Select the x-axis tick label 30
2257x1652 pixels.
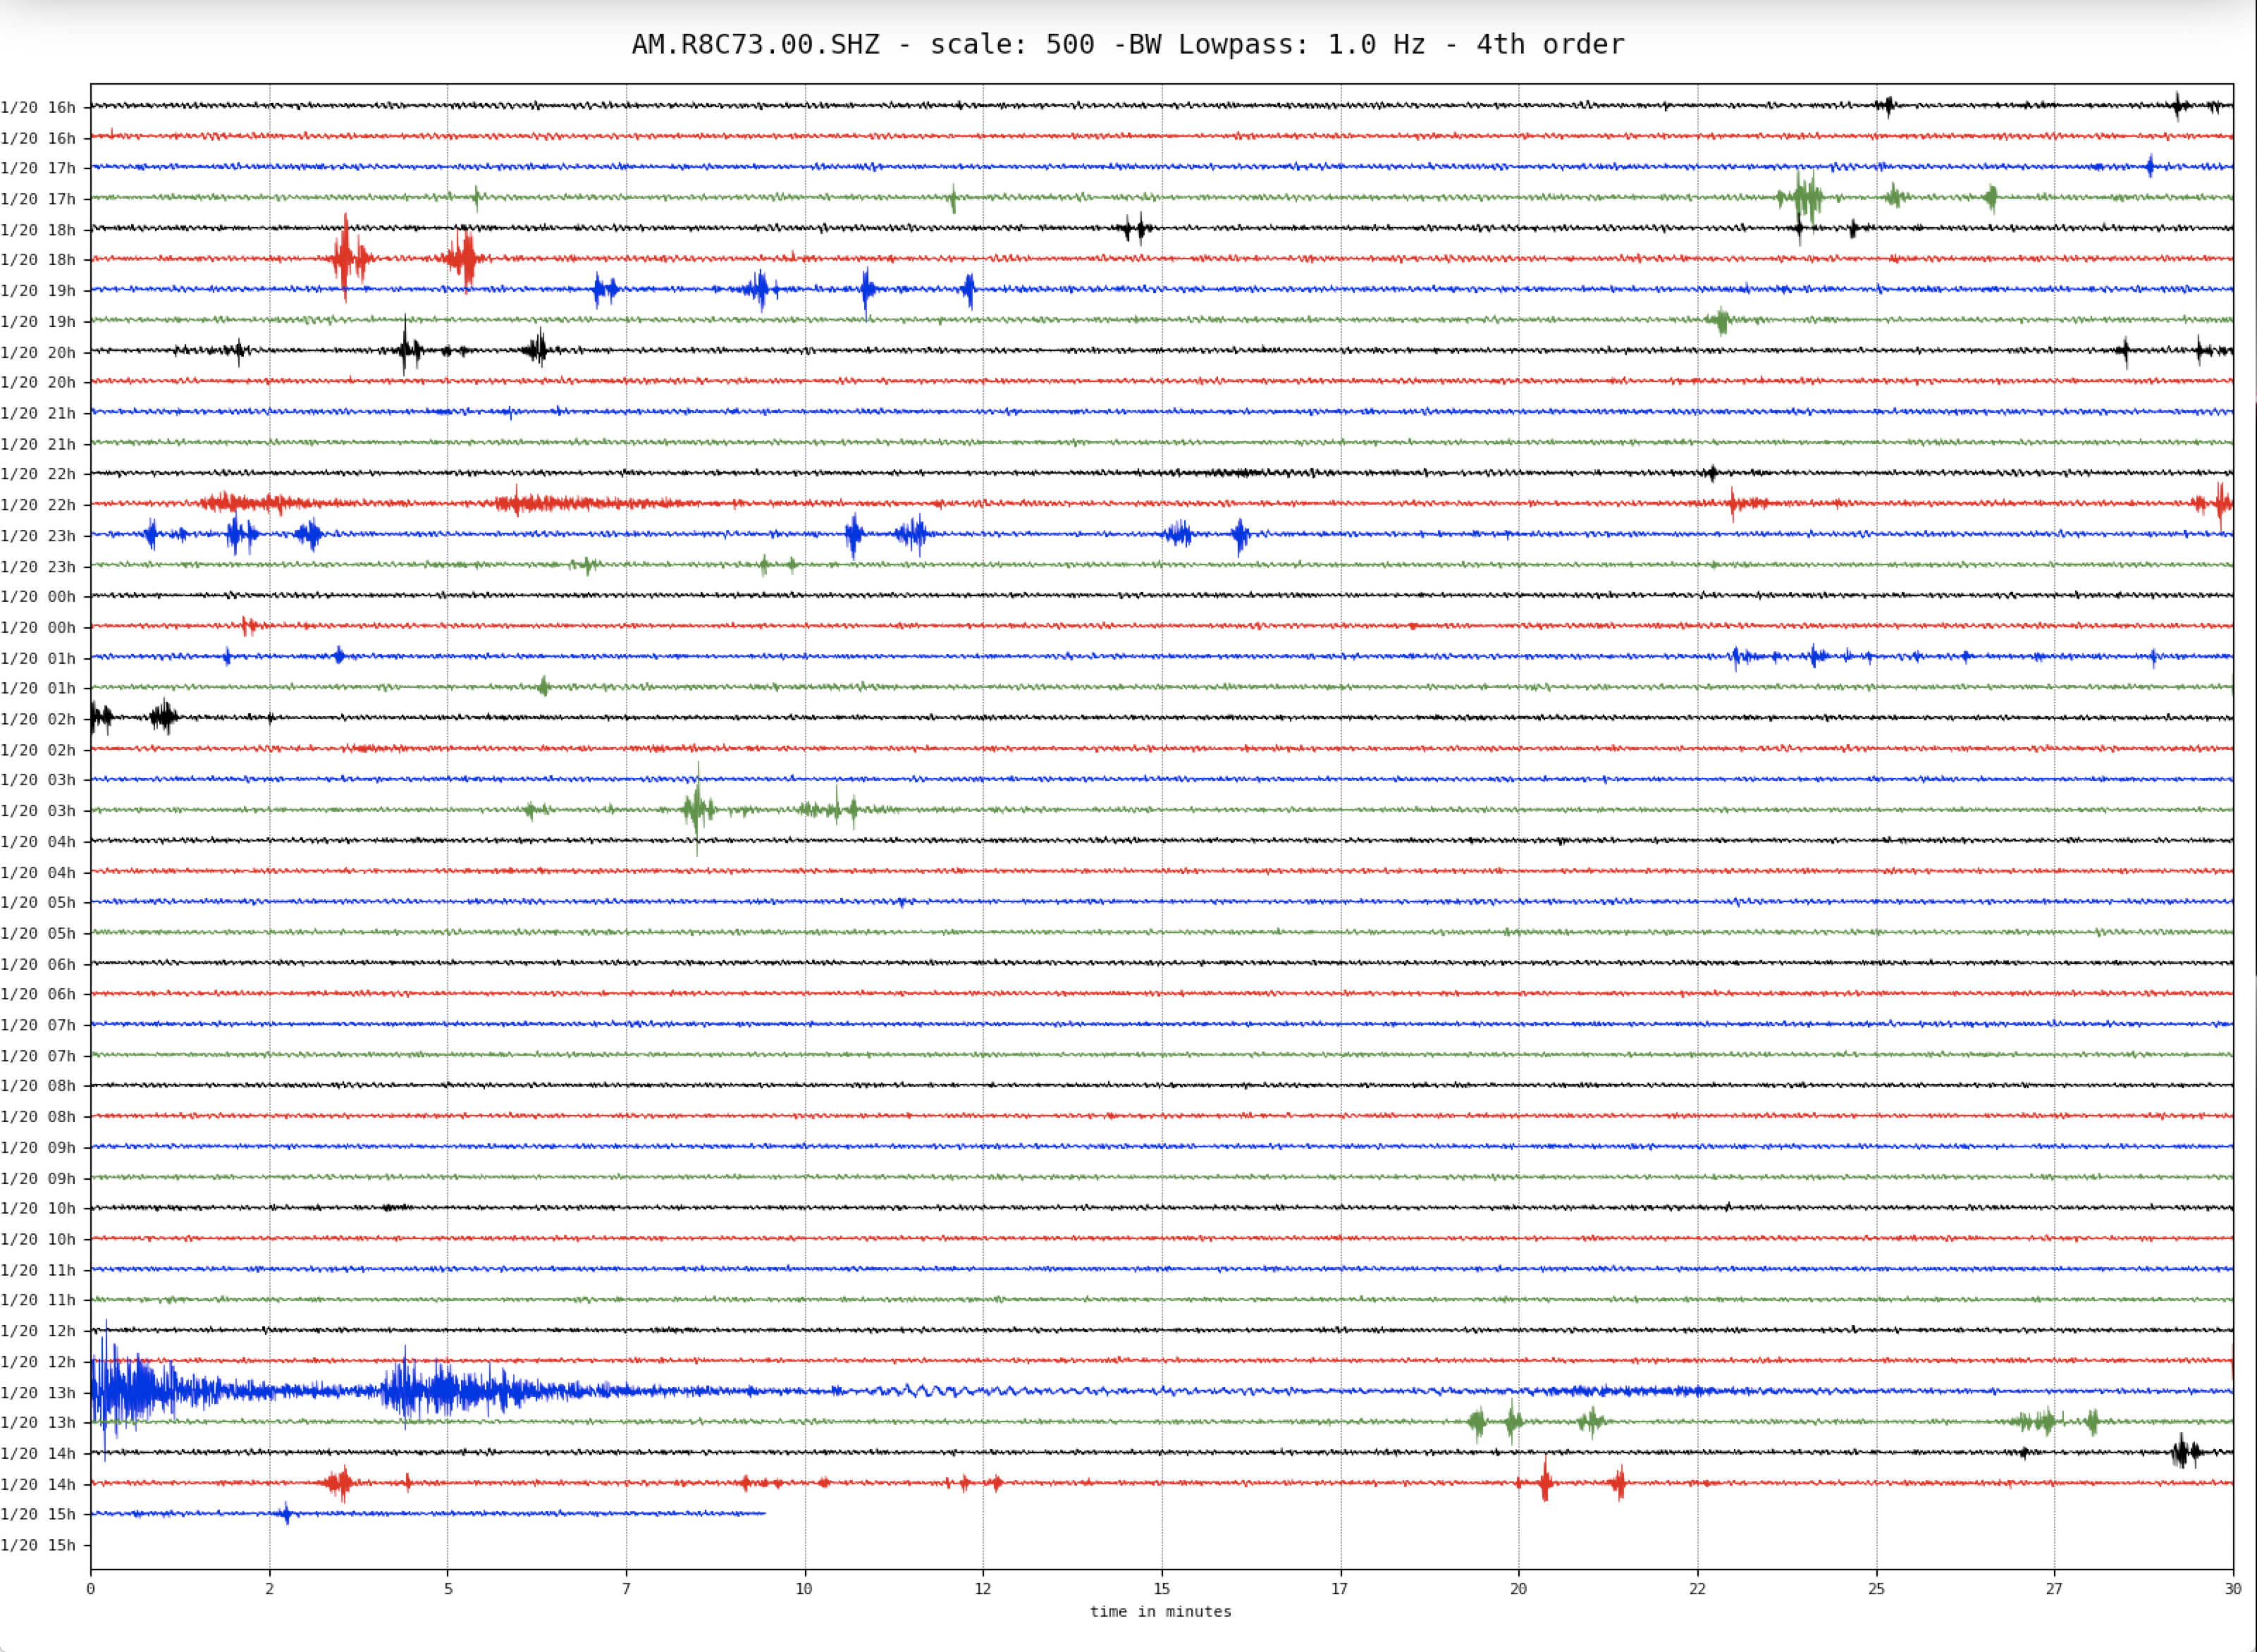point(2233,1588)
